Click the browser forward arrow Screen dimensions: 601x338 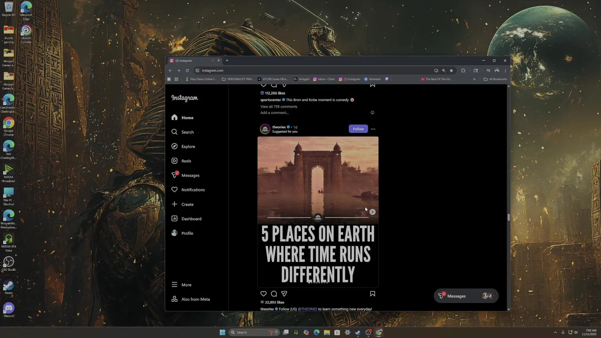178,70
